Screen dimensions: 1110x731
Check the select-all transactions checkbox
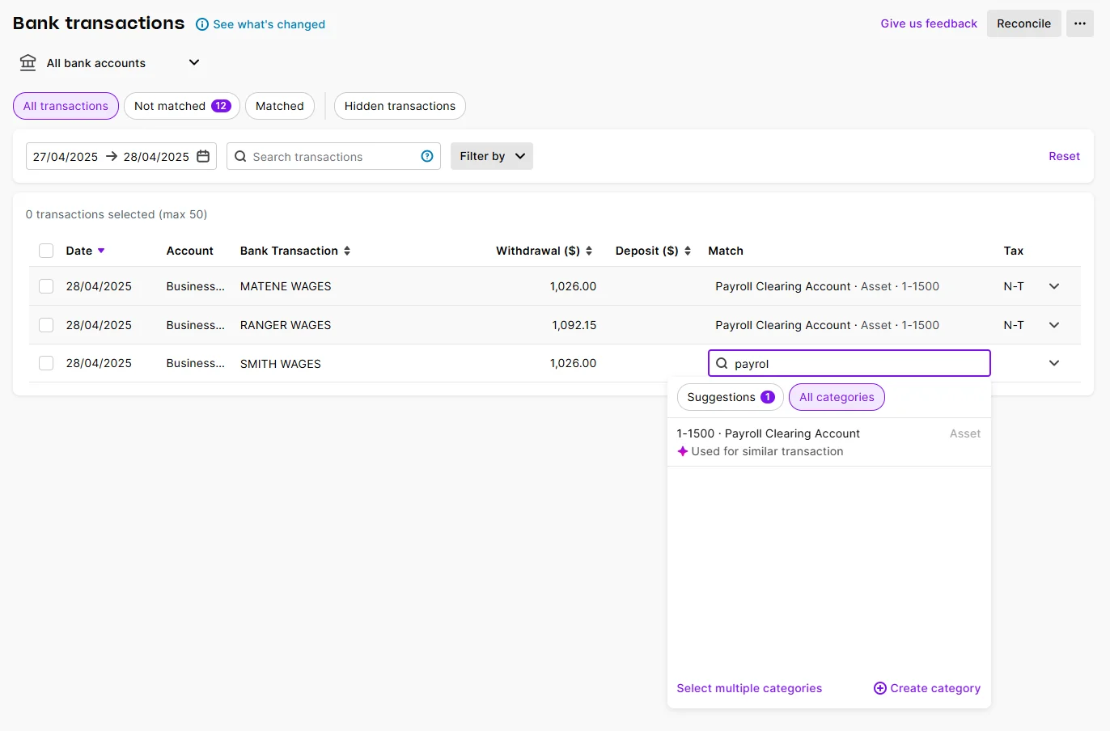click(x=46, y=251)
